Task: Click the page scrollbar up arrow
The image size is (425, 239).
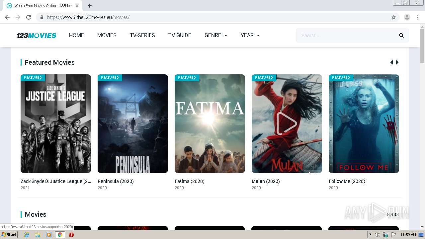Action: click(422, 27)
